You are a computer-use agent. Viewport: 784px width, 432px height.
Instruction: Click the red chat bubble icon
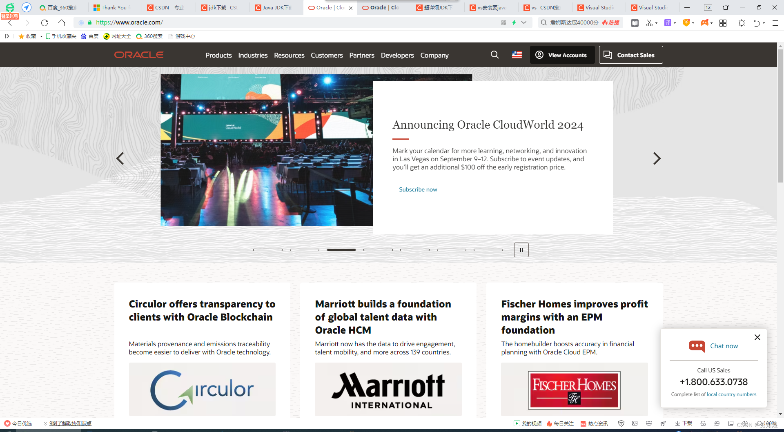click(x=697, y=346)
